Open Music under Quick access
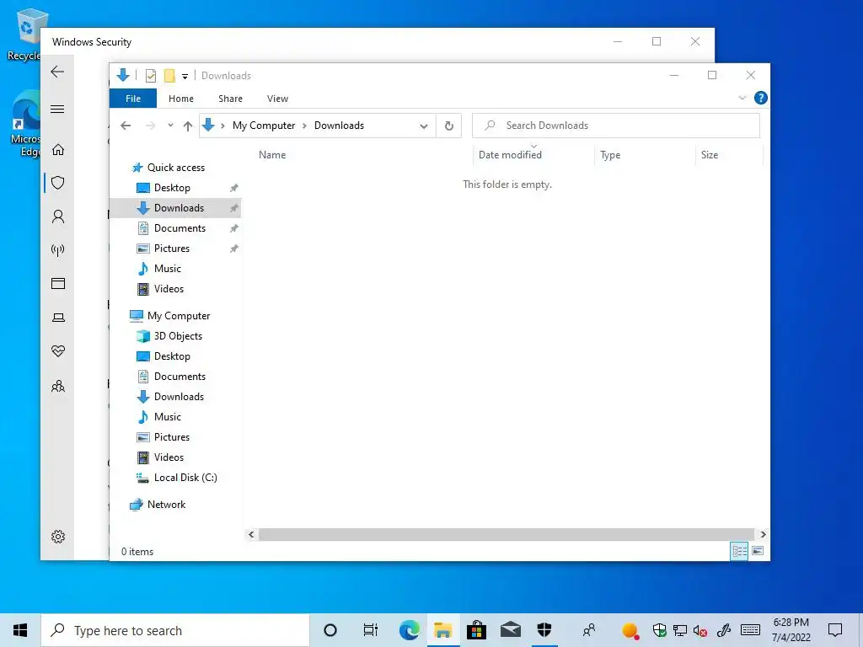Screen dimensions: 863x647 point(168,269)
